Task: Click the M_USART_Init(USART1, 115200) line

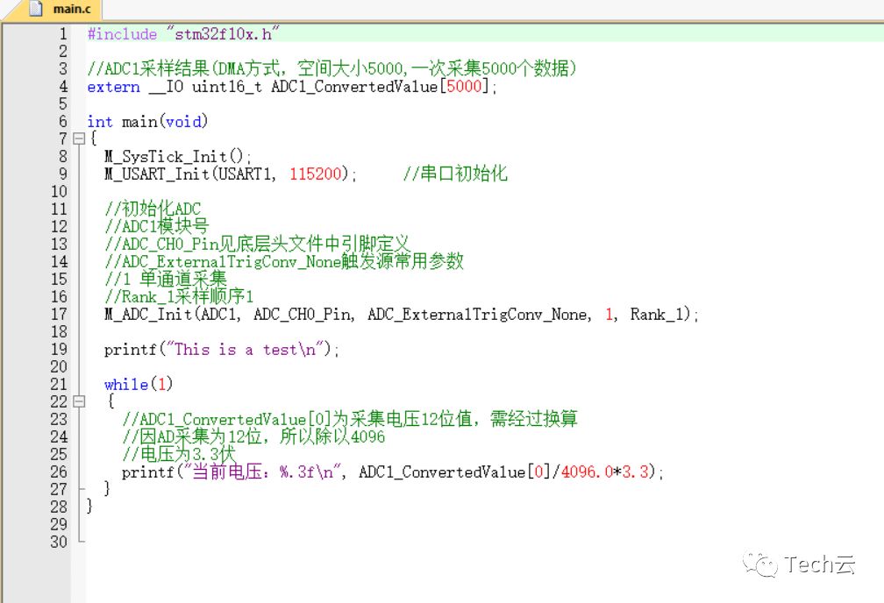Action: pos(231,174)
